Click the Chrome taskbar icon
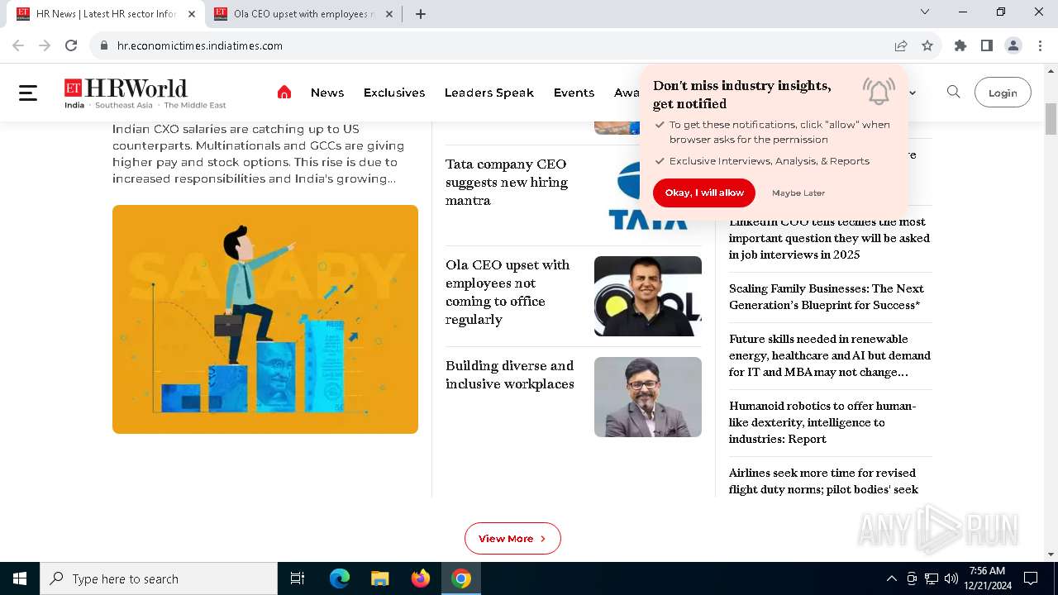The image size is (1058, 595). pyautogui.click(x=461, y=578)
